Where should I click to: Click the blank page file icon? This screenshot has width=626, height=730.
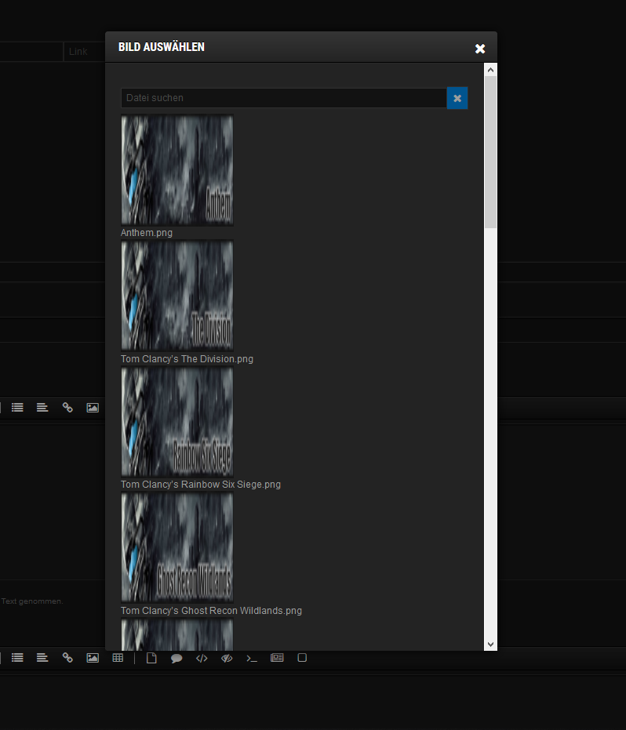[151, 659]
